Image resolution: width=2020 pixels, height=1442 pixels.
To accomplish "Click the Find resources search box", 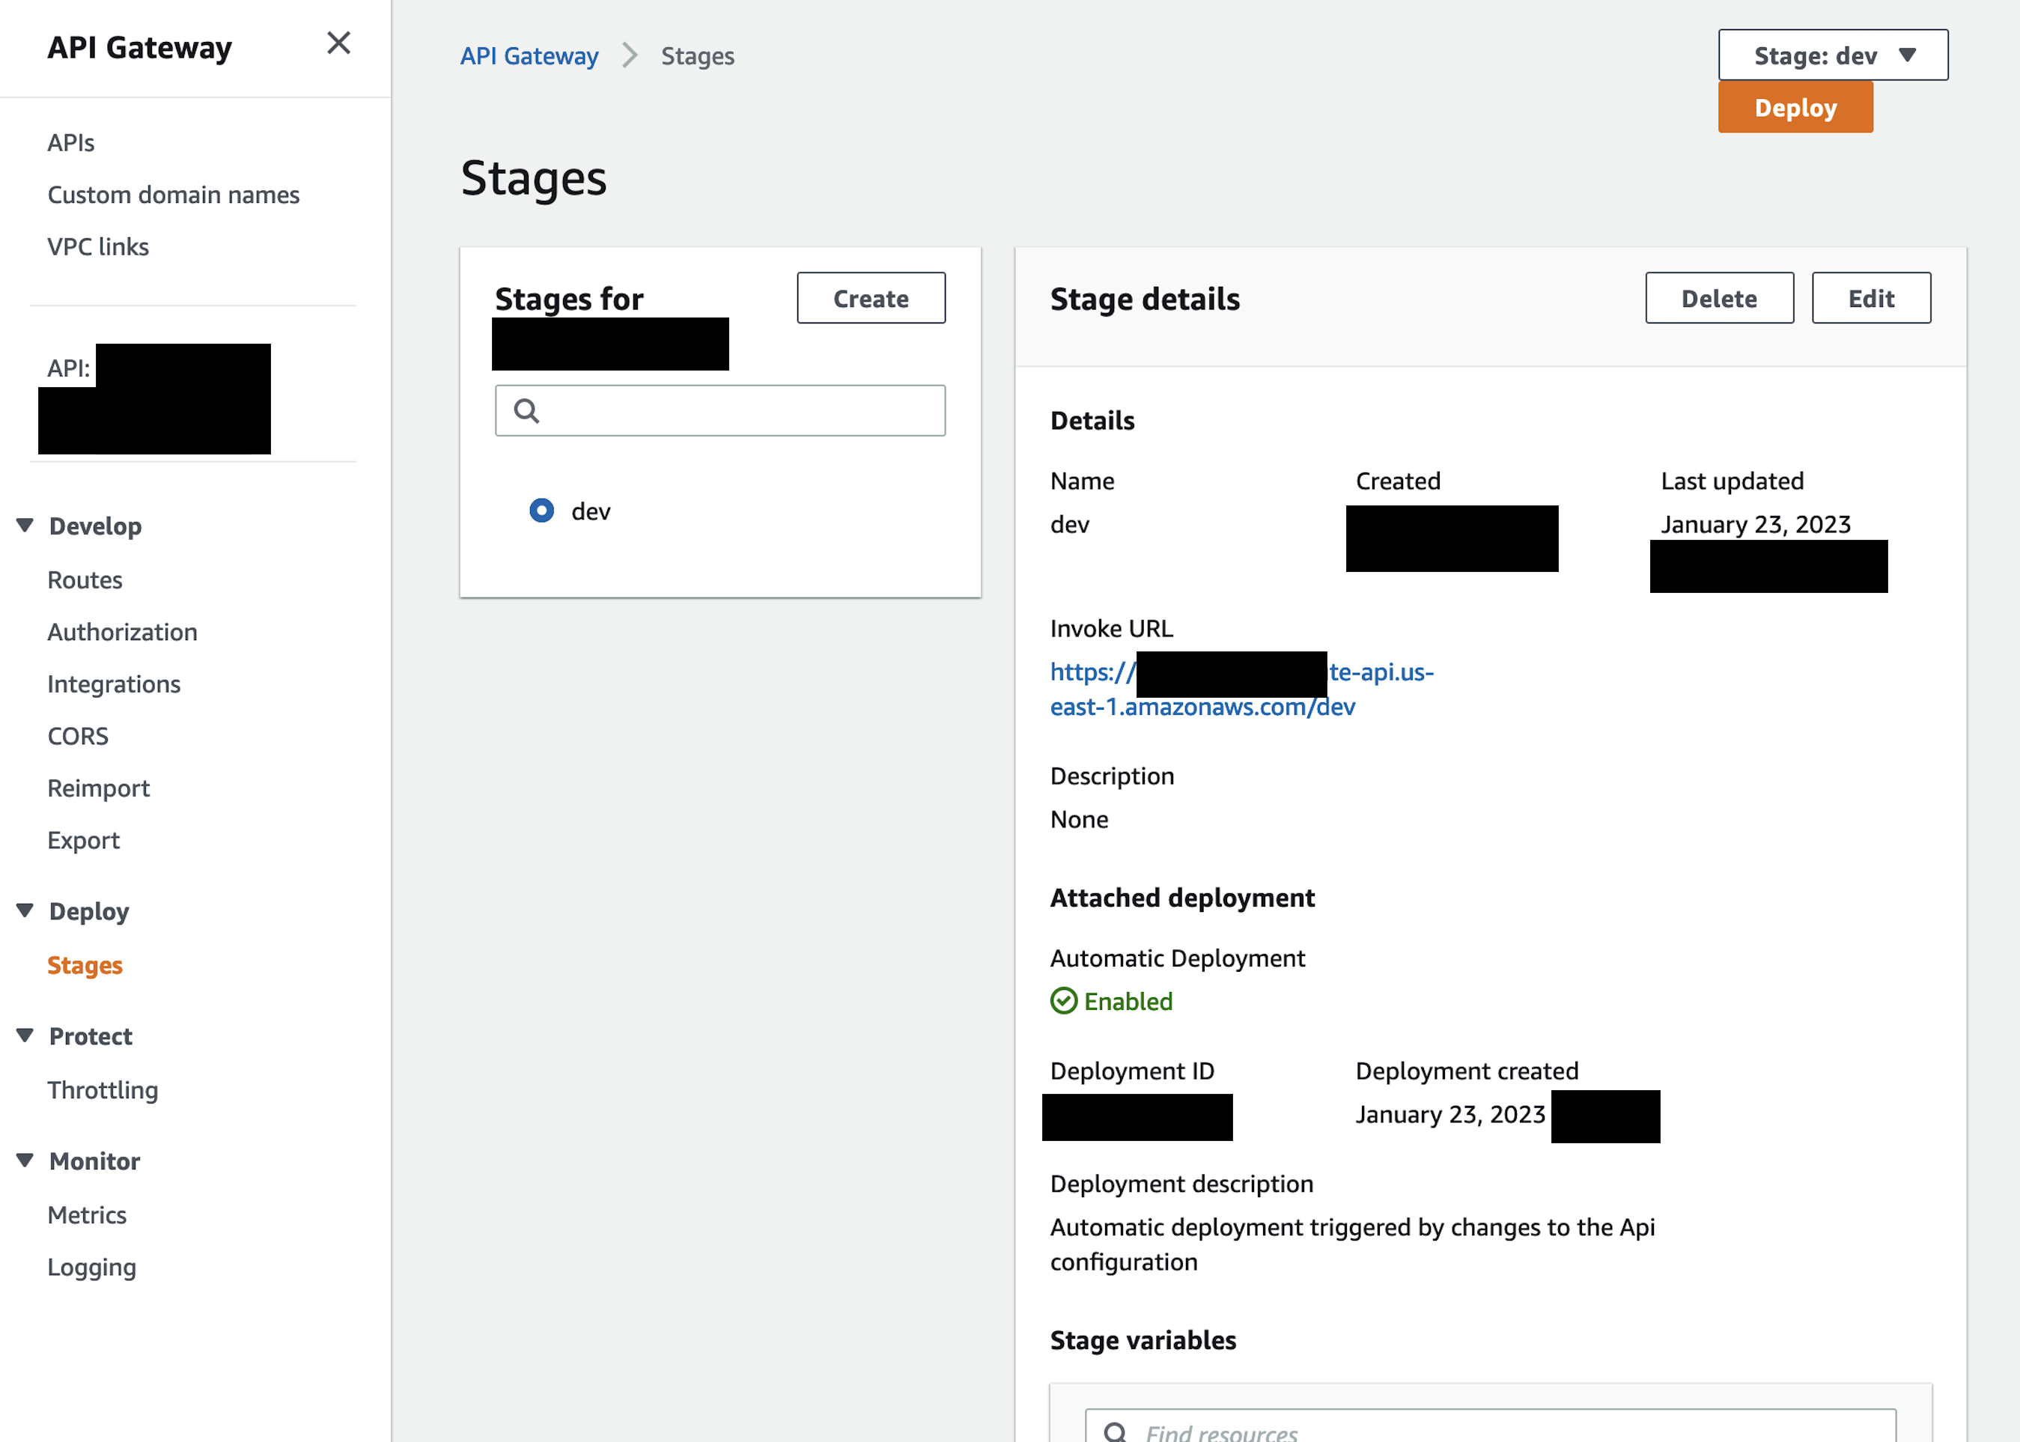I will pos(1490,1426).
